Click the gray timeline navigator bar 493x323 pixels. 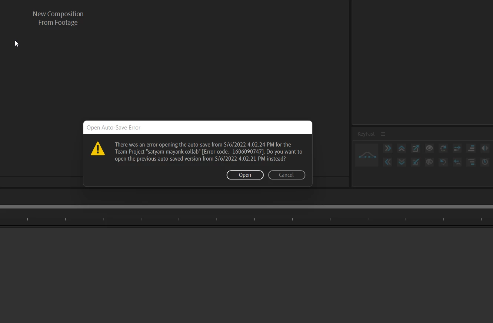coord(246,206)
